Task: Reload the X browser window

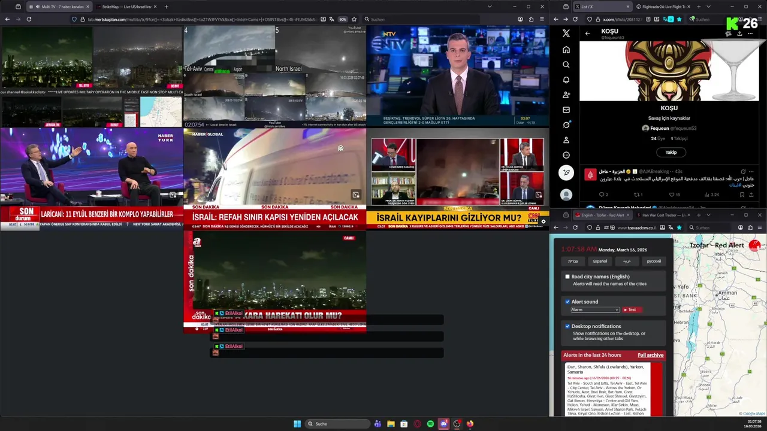Action: tap(575, 19)
